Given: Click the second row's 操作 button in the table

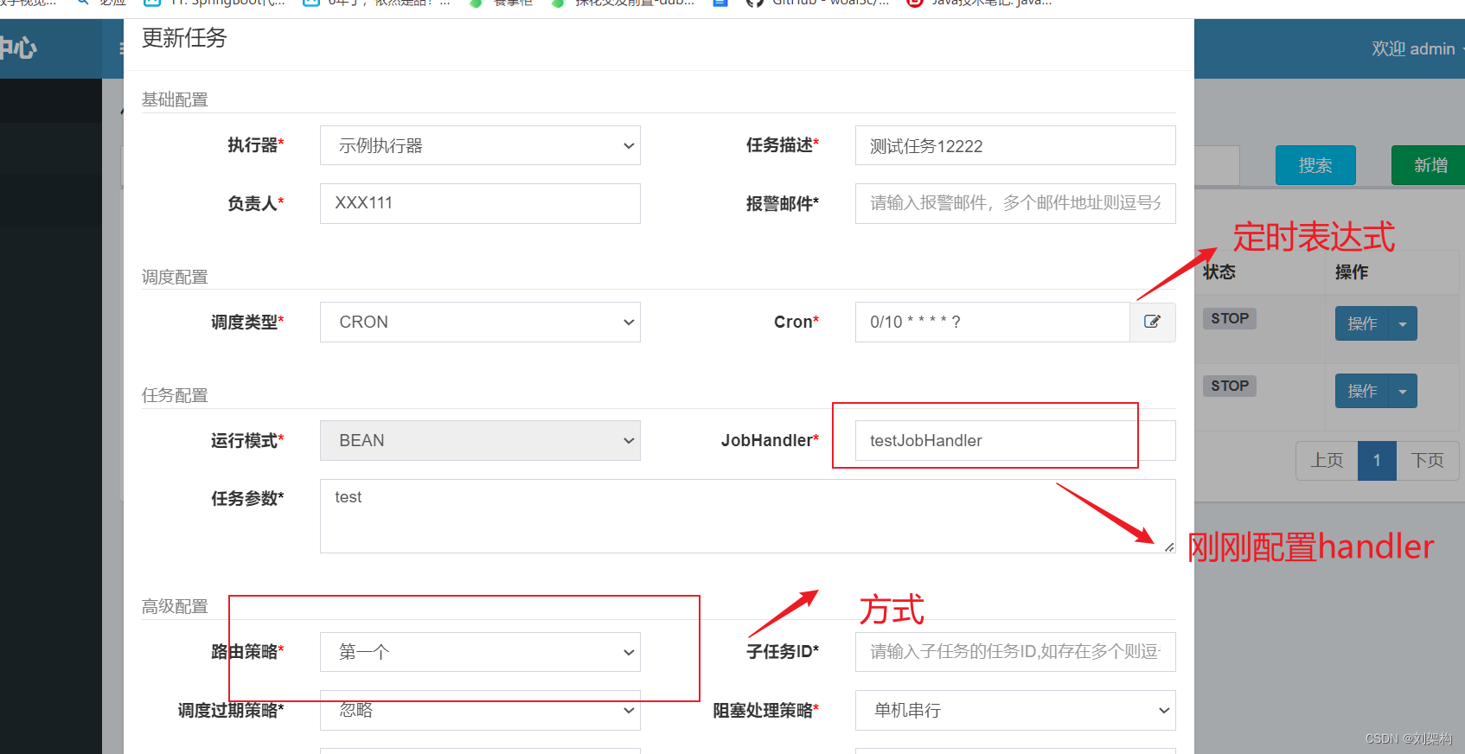Looking at the screenshot, I should coord(1361,391).
